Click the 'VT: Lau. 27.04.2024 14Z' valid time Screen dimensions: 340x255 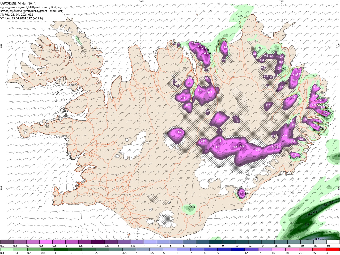[x=16, y=18]
